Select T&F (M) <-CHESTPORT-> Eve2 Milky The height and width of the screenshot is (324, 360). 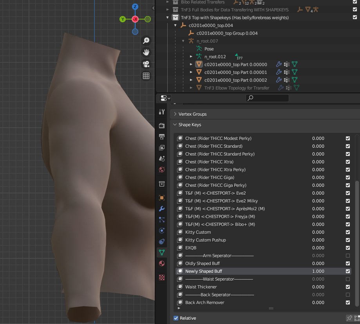click(221, 201)
